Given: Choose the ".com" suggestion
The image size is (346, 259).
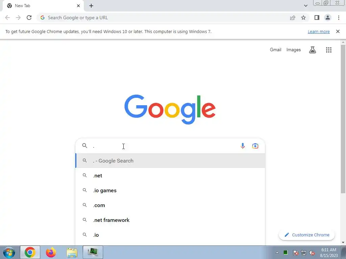Looking at the screenshot, I should pos(170,205).
